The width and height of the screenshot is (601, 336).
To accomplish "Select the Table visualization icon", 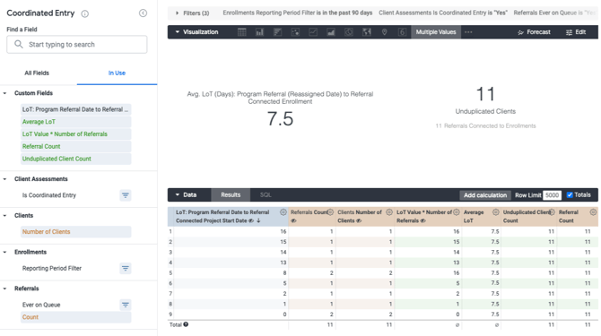I will tap(242, 32).
